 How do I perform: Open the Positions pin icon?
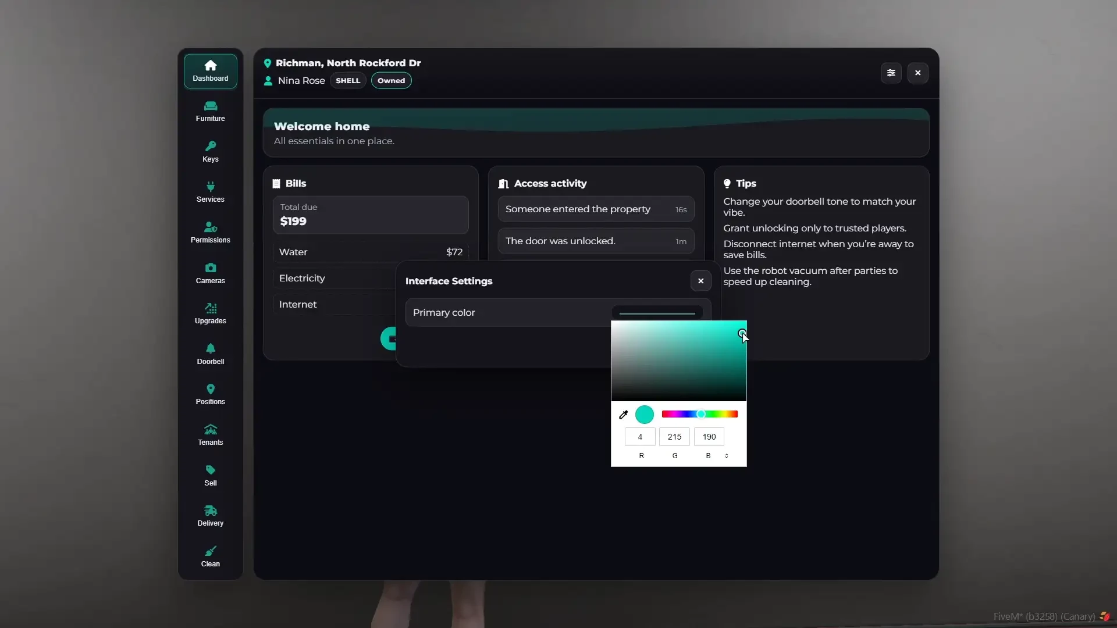click(211, 389)
